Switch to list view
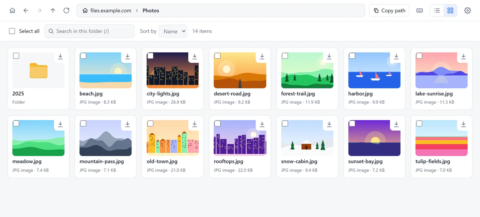 pos(437,10)
